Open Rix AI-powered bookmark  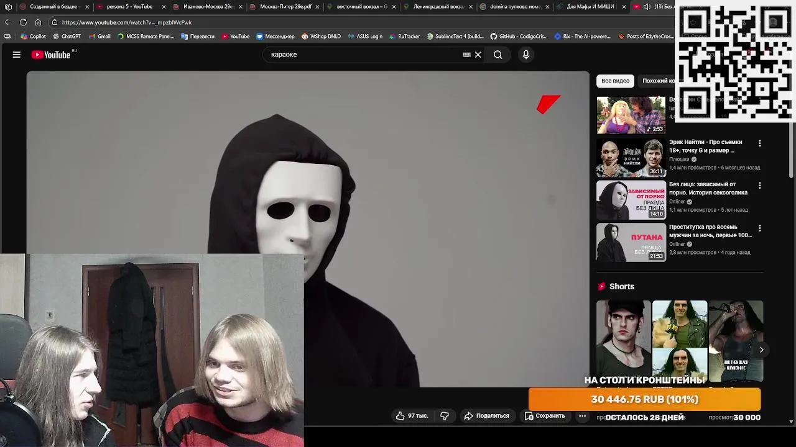point(583,37)
